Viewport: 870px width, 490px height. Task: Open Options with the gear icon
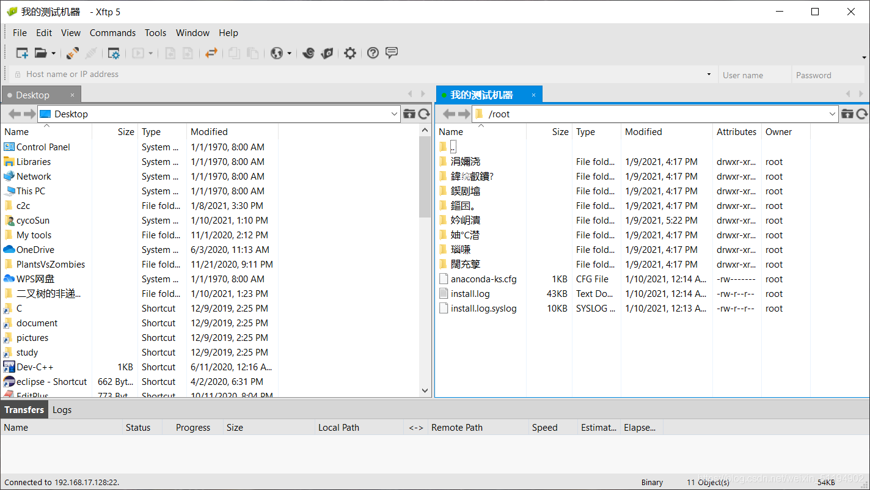click(349, 53)
